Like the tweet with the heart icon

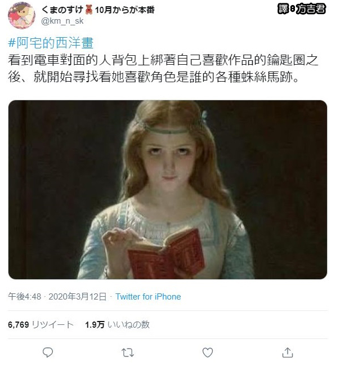208,352
